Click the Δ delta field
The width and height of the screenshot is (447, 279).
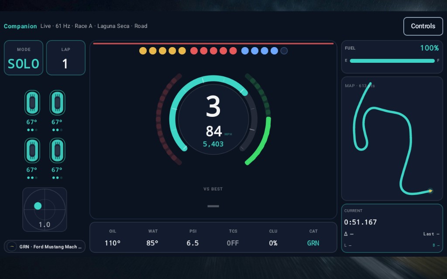(x=349, y=234)
